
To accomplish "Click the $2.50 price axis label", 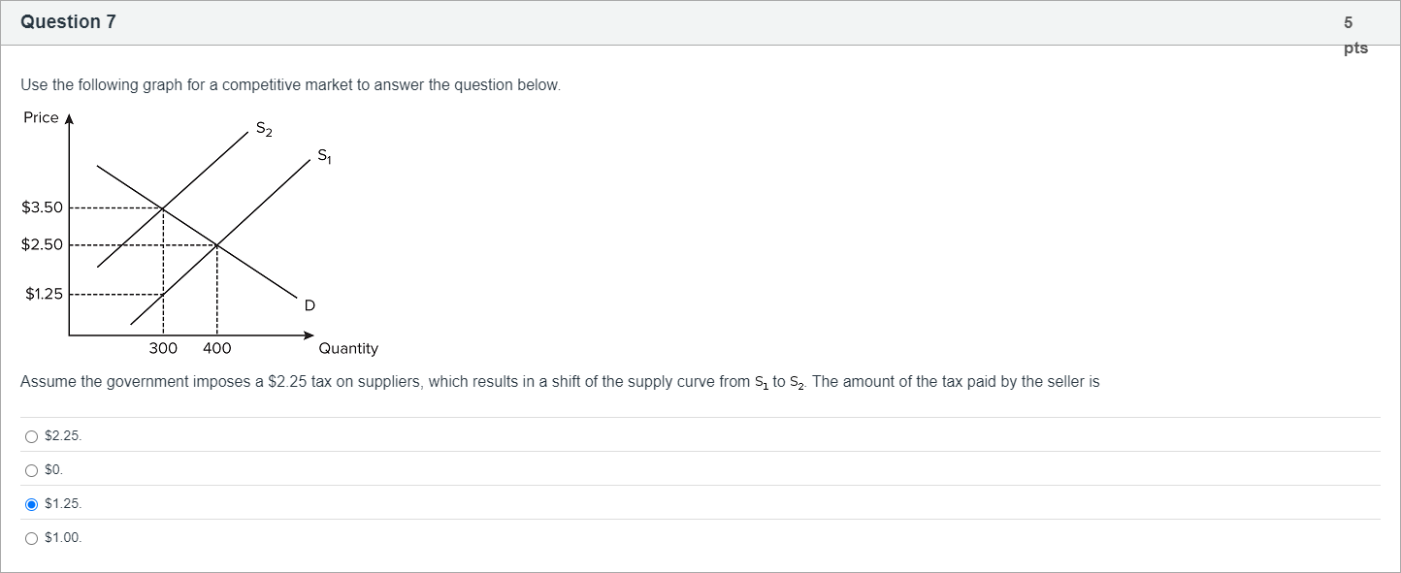I will click(42, 244).
